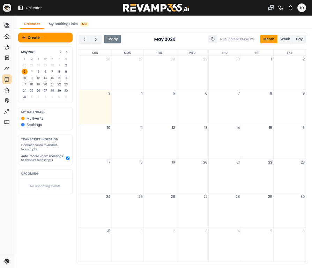
Task: Open the globe search sidebar icon
Action: pos(7,26)
